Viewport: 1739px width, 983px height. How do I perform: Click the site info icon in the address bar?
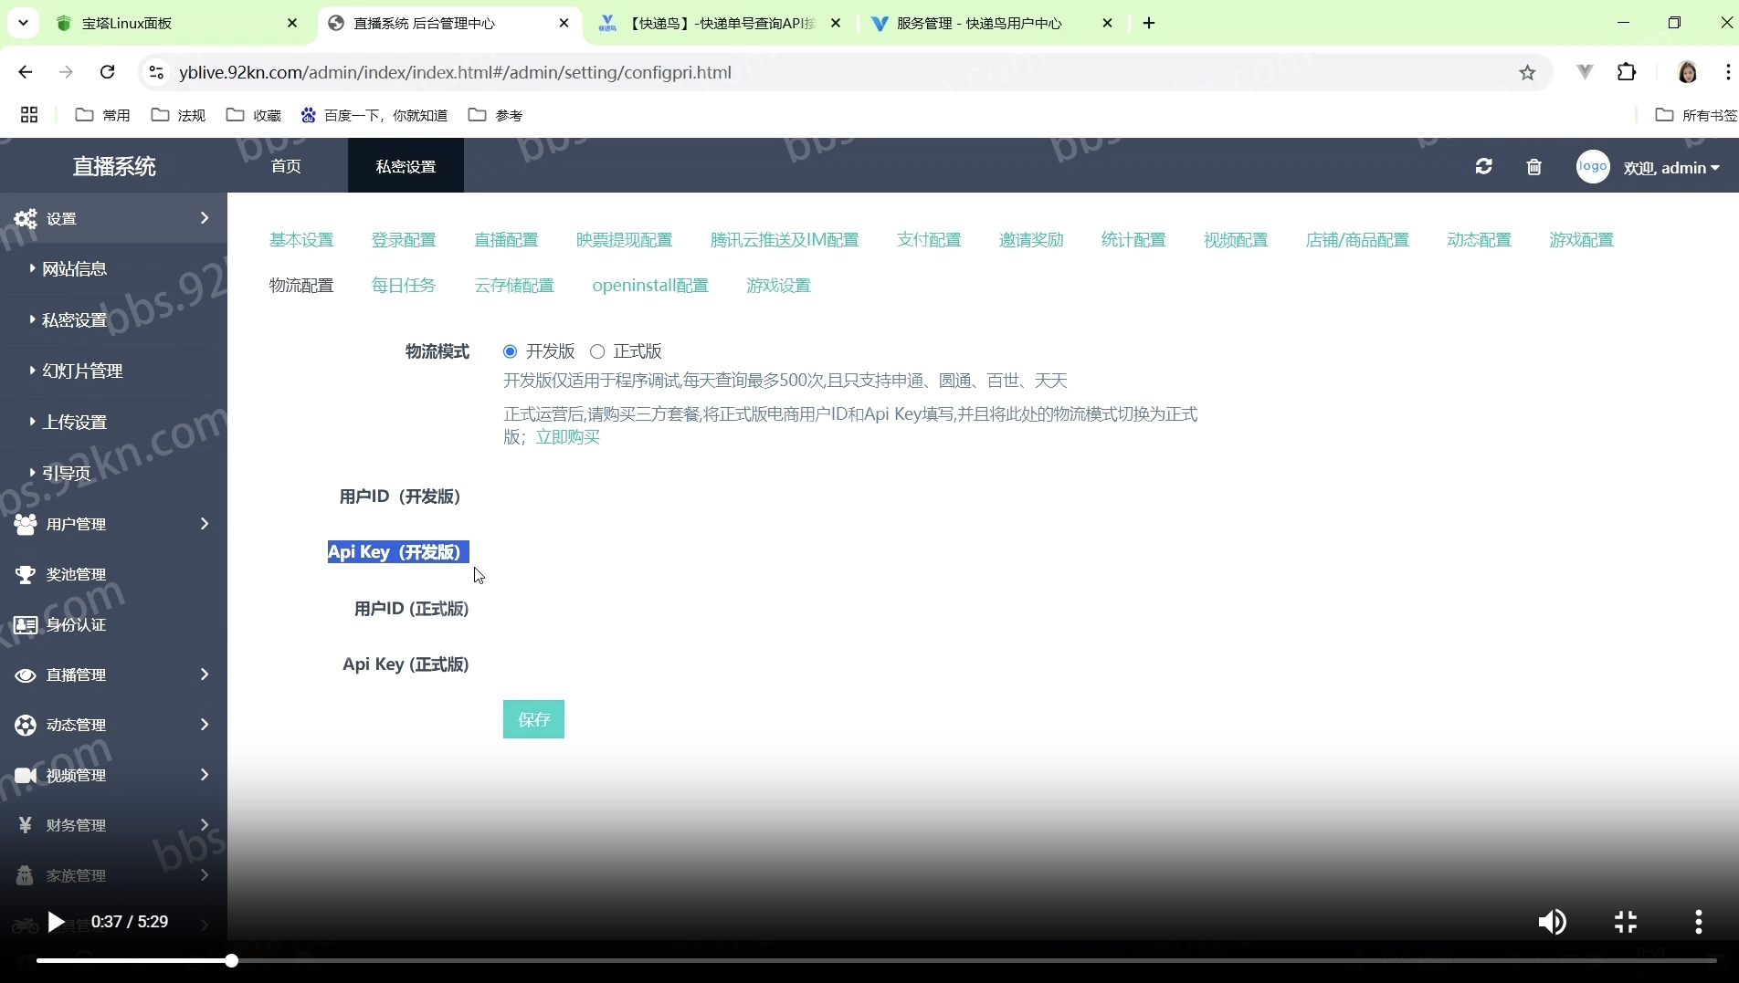click(156, 72)
